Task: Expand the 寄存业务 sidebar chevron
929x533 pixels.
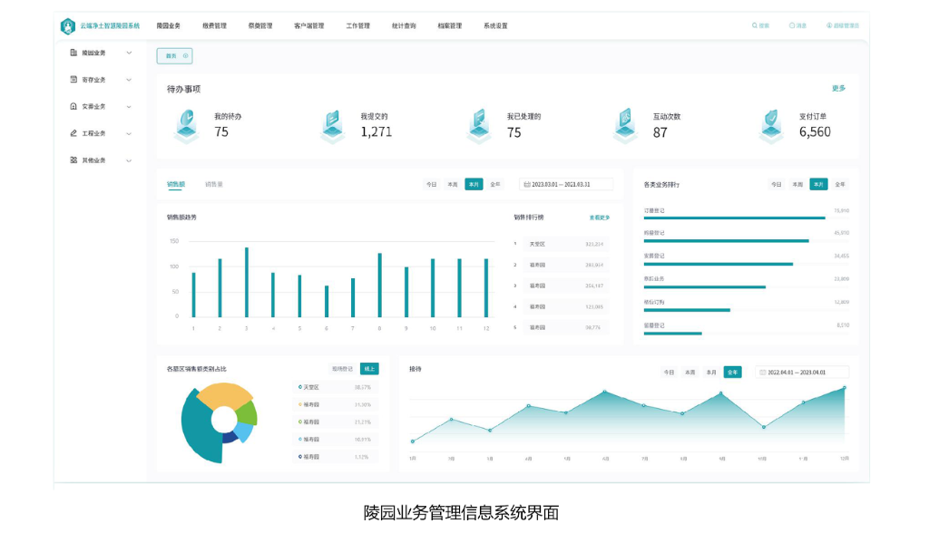Action: [129, 80]
